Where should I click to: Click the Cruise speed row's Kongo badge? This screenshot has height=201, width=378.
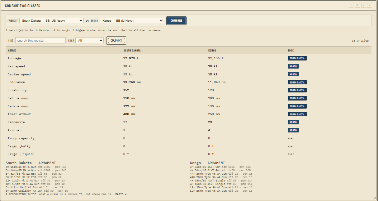click(x=293, y=74)
